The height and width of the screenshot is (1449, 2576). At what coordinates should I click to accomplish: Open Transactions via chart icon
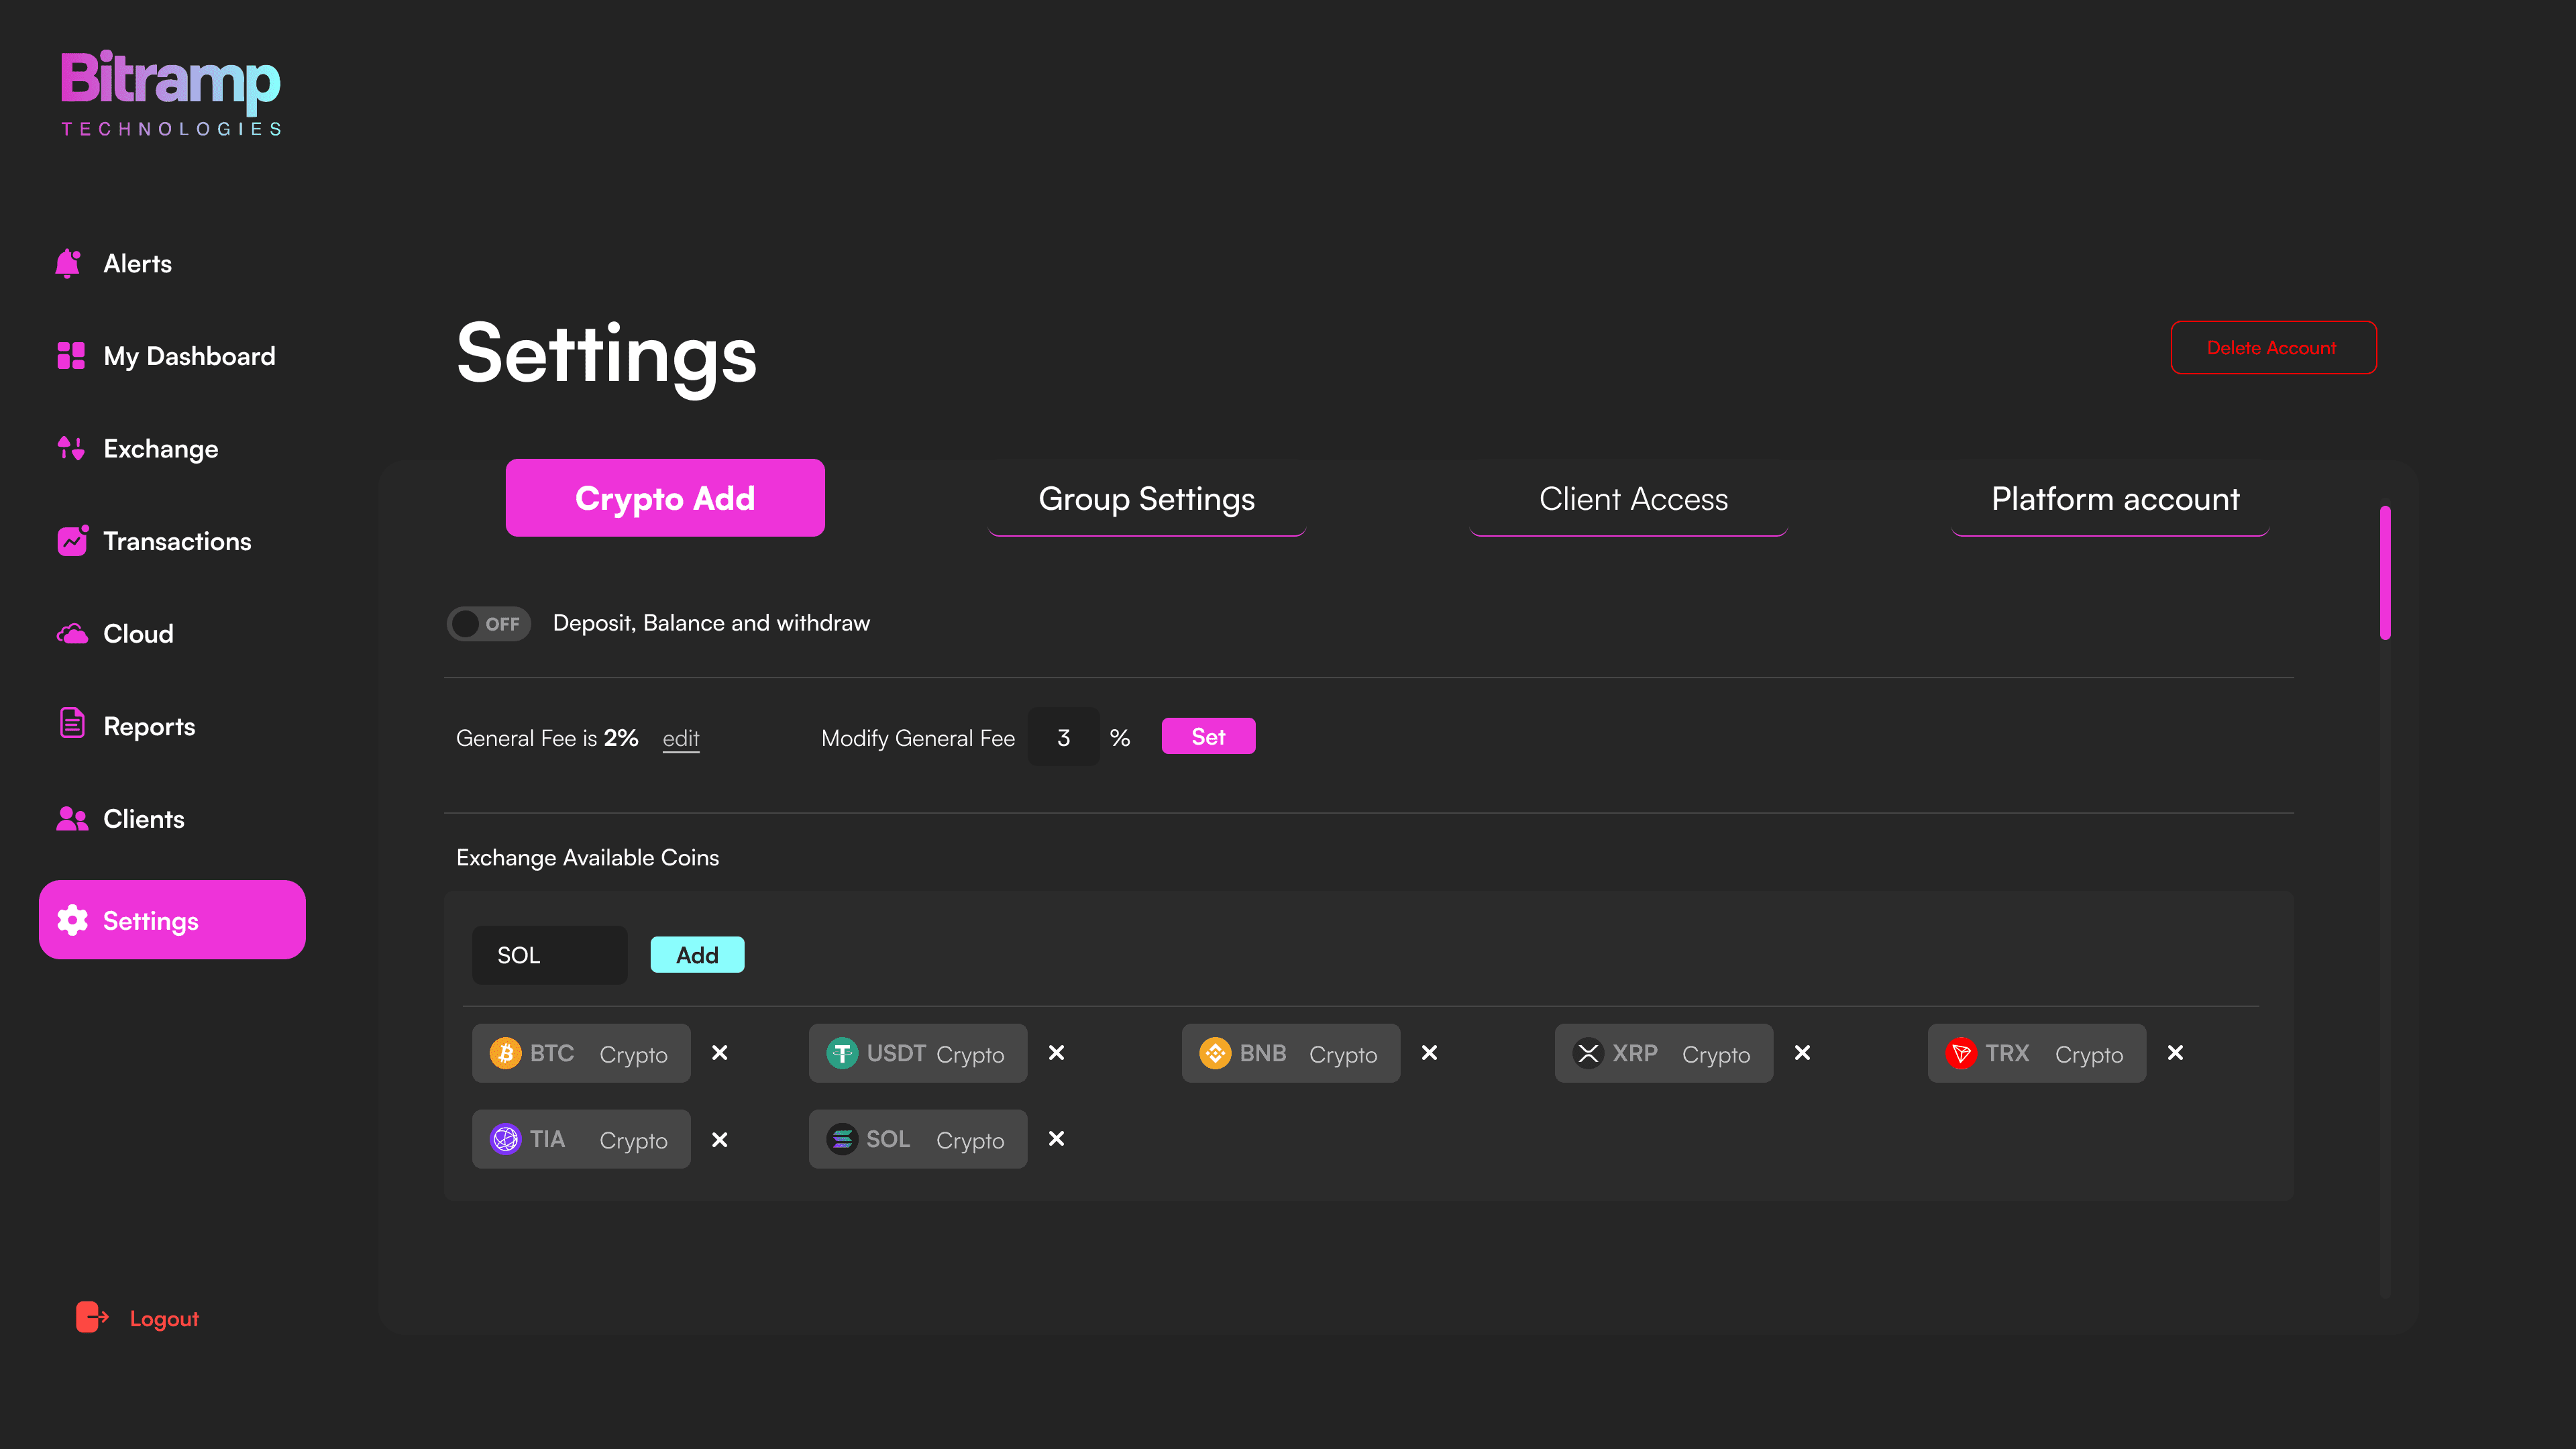click(72, 541)
